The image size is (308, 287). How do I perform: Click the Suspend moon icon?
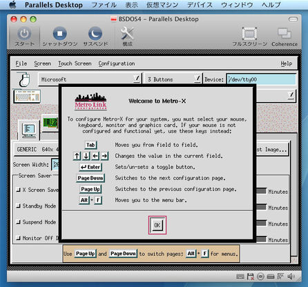pos(95,34)
